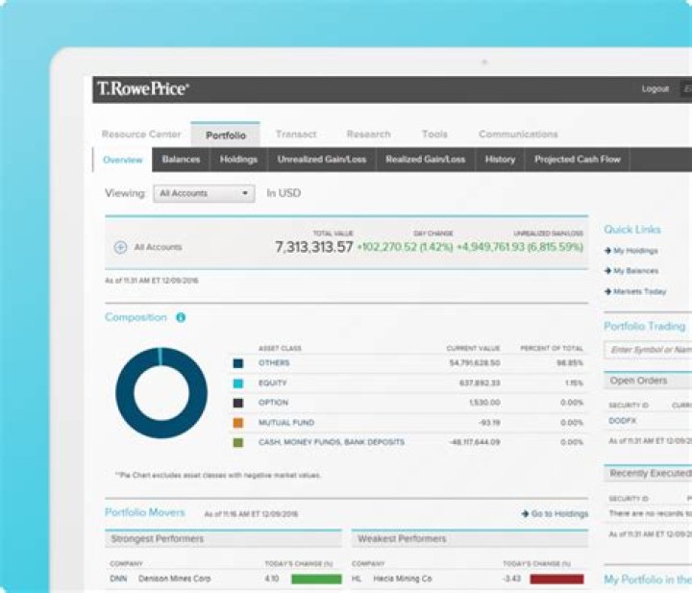The height and width of the screenshot is (593, 692).
Task: Click the EQUITY dark-cyan color swatch
Action: pos(237,383)
